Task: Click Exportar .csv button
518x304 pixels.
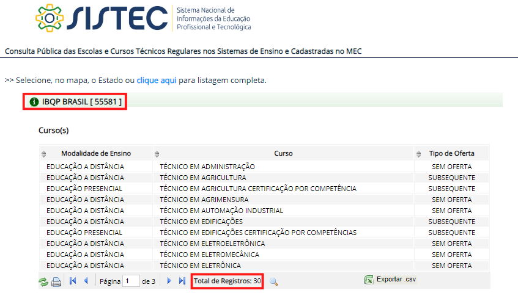Action: (x=390, y=280)
